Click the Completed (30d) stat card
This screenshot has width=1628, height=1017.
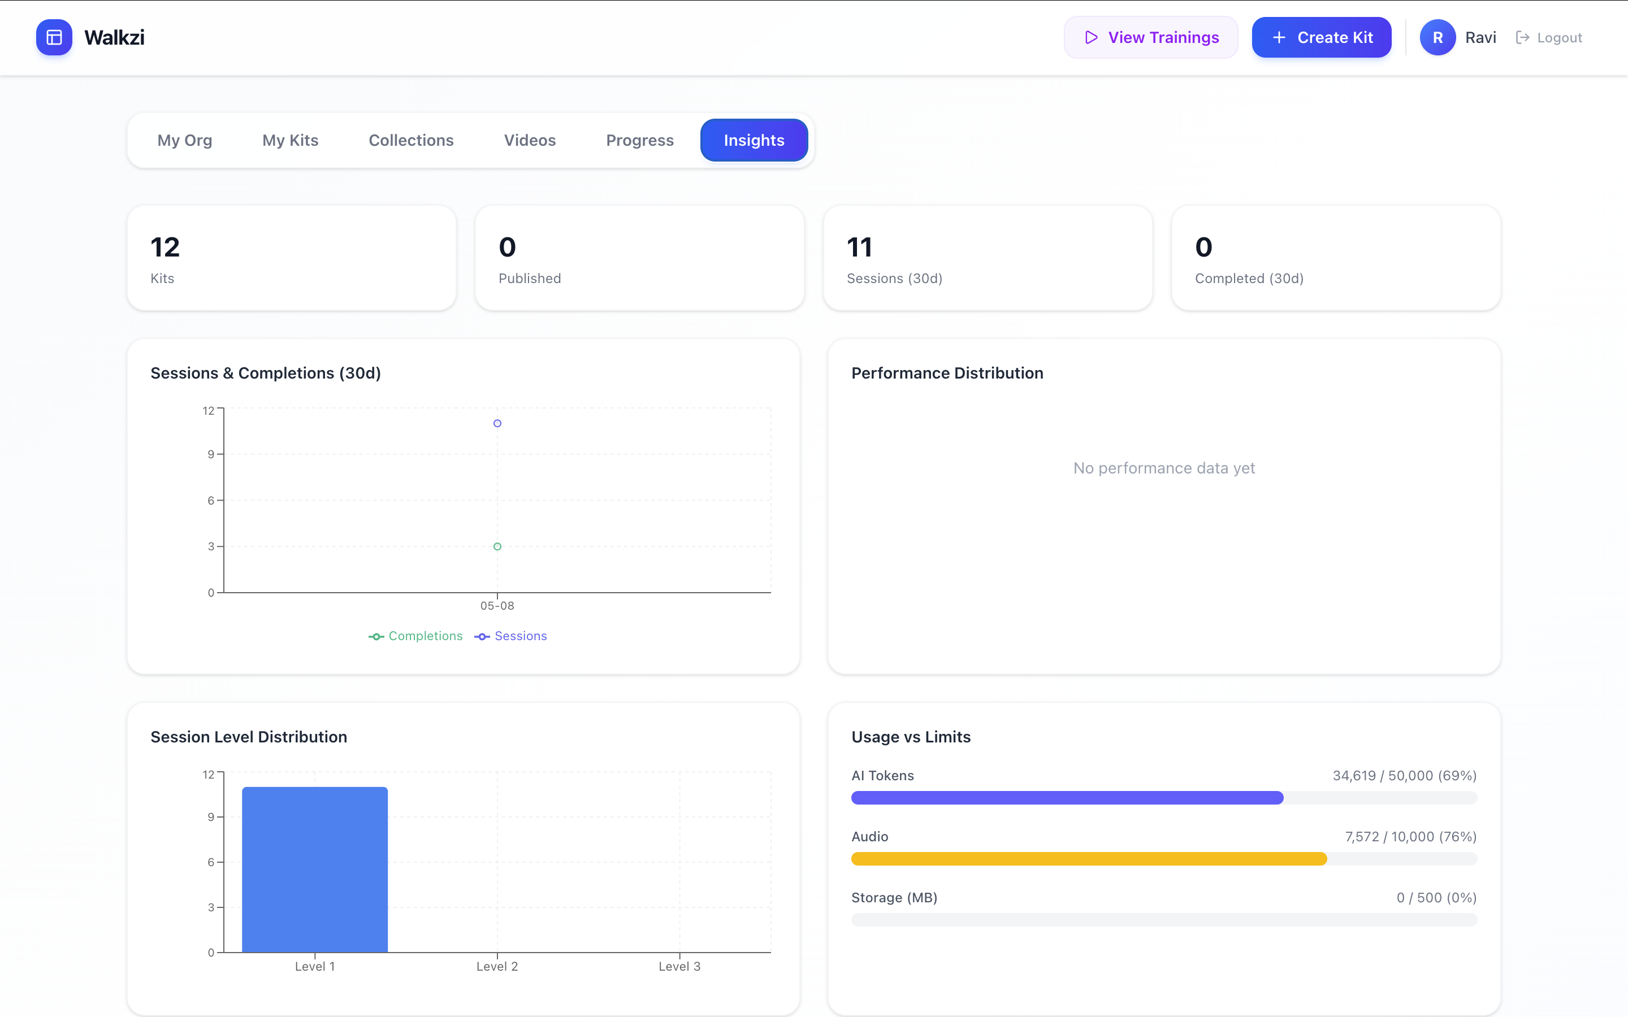1336,258
